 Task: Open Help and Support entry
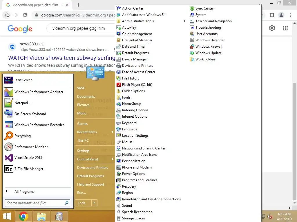point(90,184)
